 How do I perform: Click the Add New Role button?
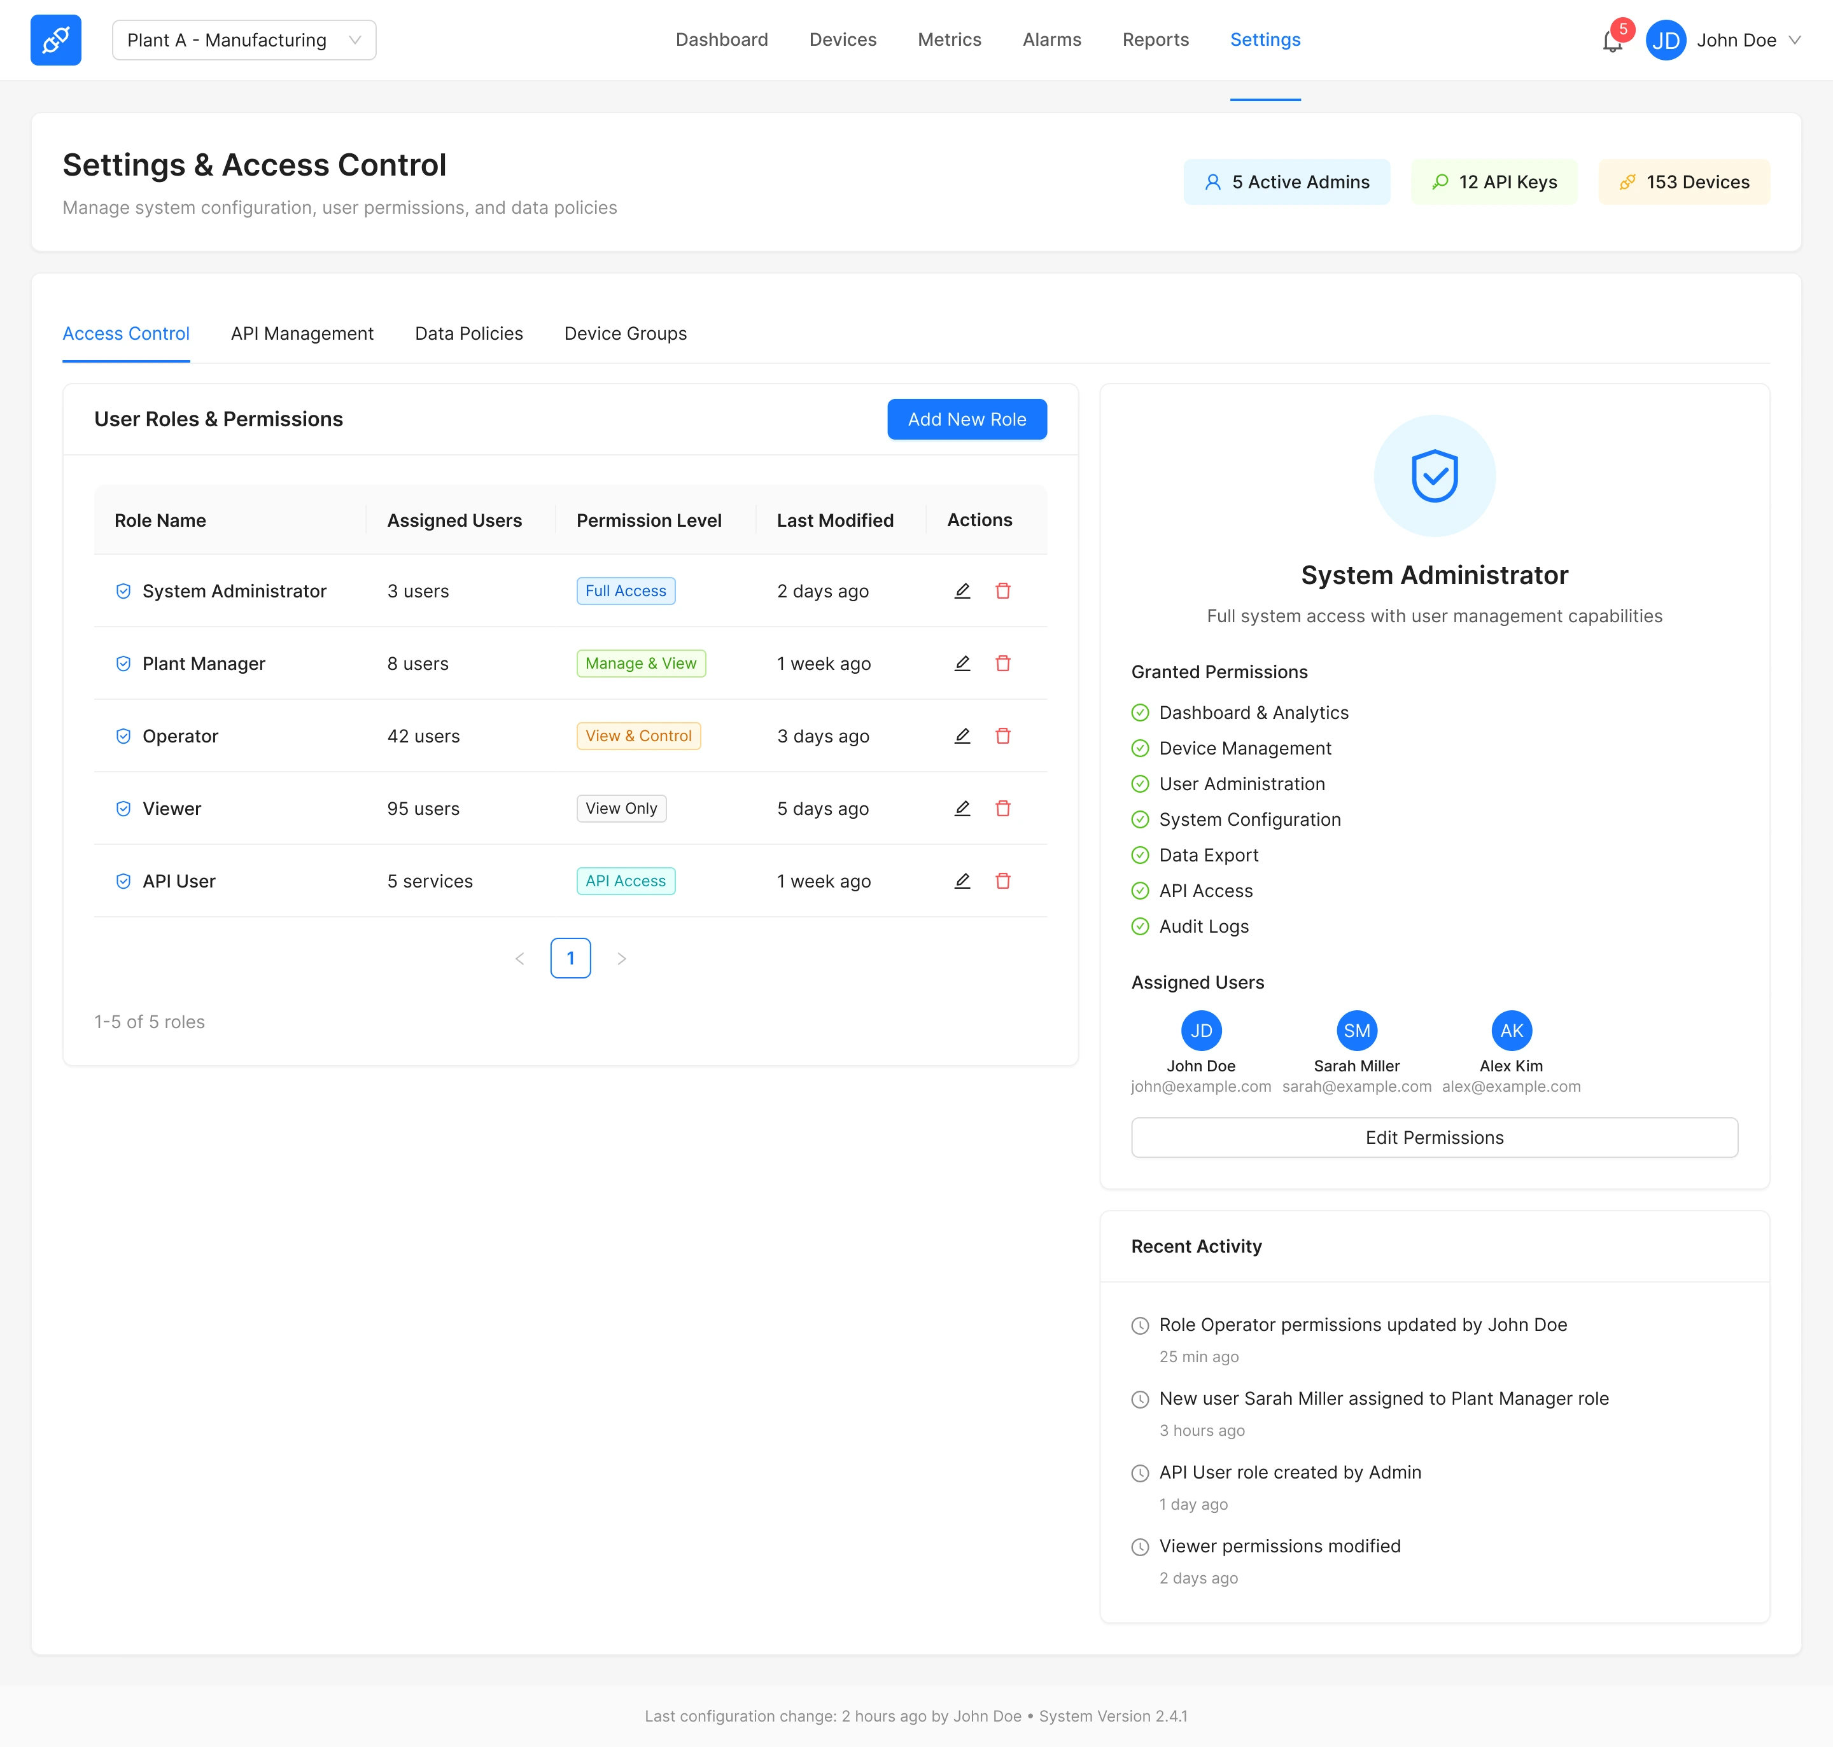[967, 419]
